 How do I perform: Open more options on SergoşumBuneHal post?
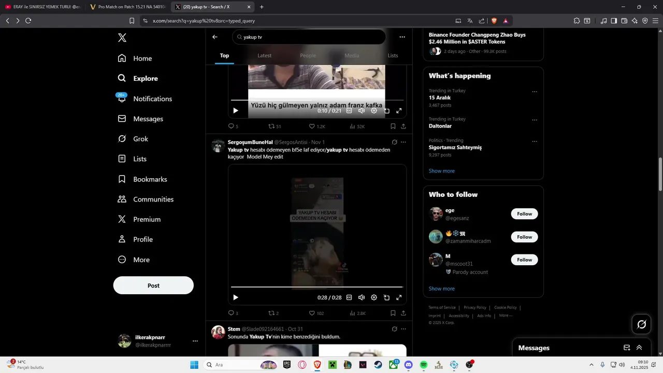(403, 142)
